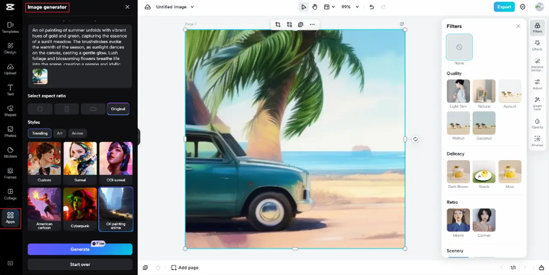Open the Collage sidebar panel
The height and width of the screenshot is (275, 549).
[x=10, y=194]
